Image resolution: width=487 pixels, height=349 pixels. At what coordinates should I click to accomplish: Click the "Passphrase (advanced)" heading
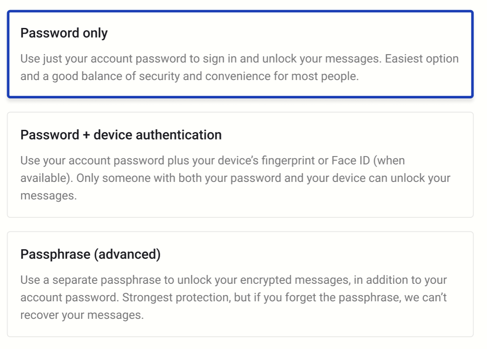(90, 254)
